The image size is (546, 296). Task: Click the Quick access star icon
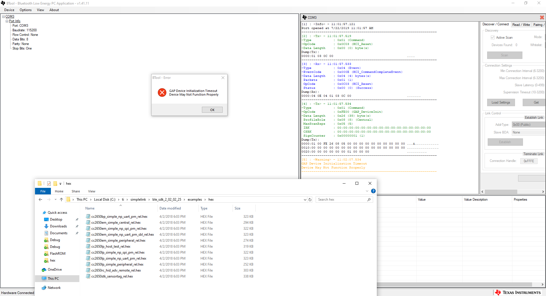(44, 213)
